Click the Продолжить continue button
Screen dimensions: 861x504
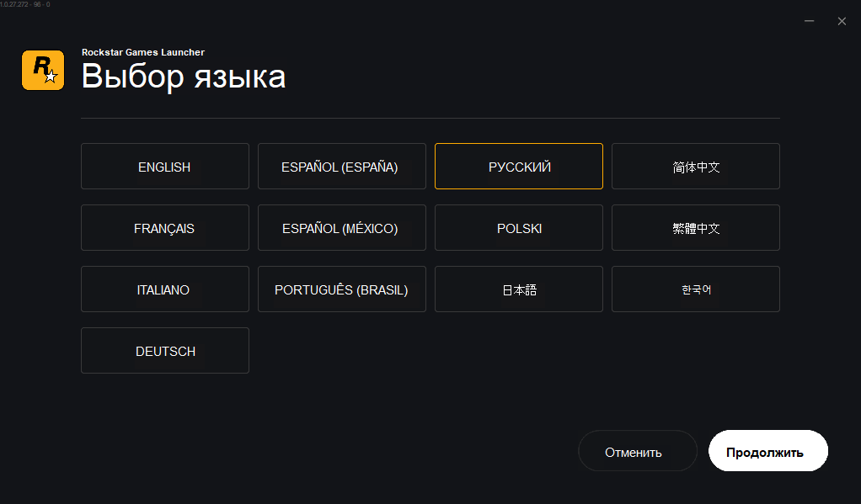pyautogui.click(x=767, y=451)
